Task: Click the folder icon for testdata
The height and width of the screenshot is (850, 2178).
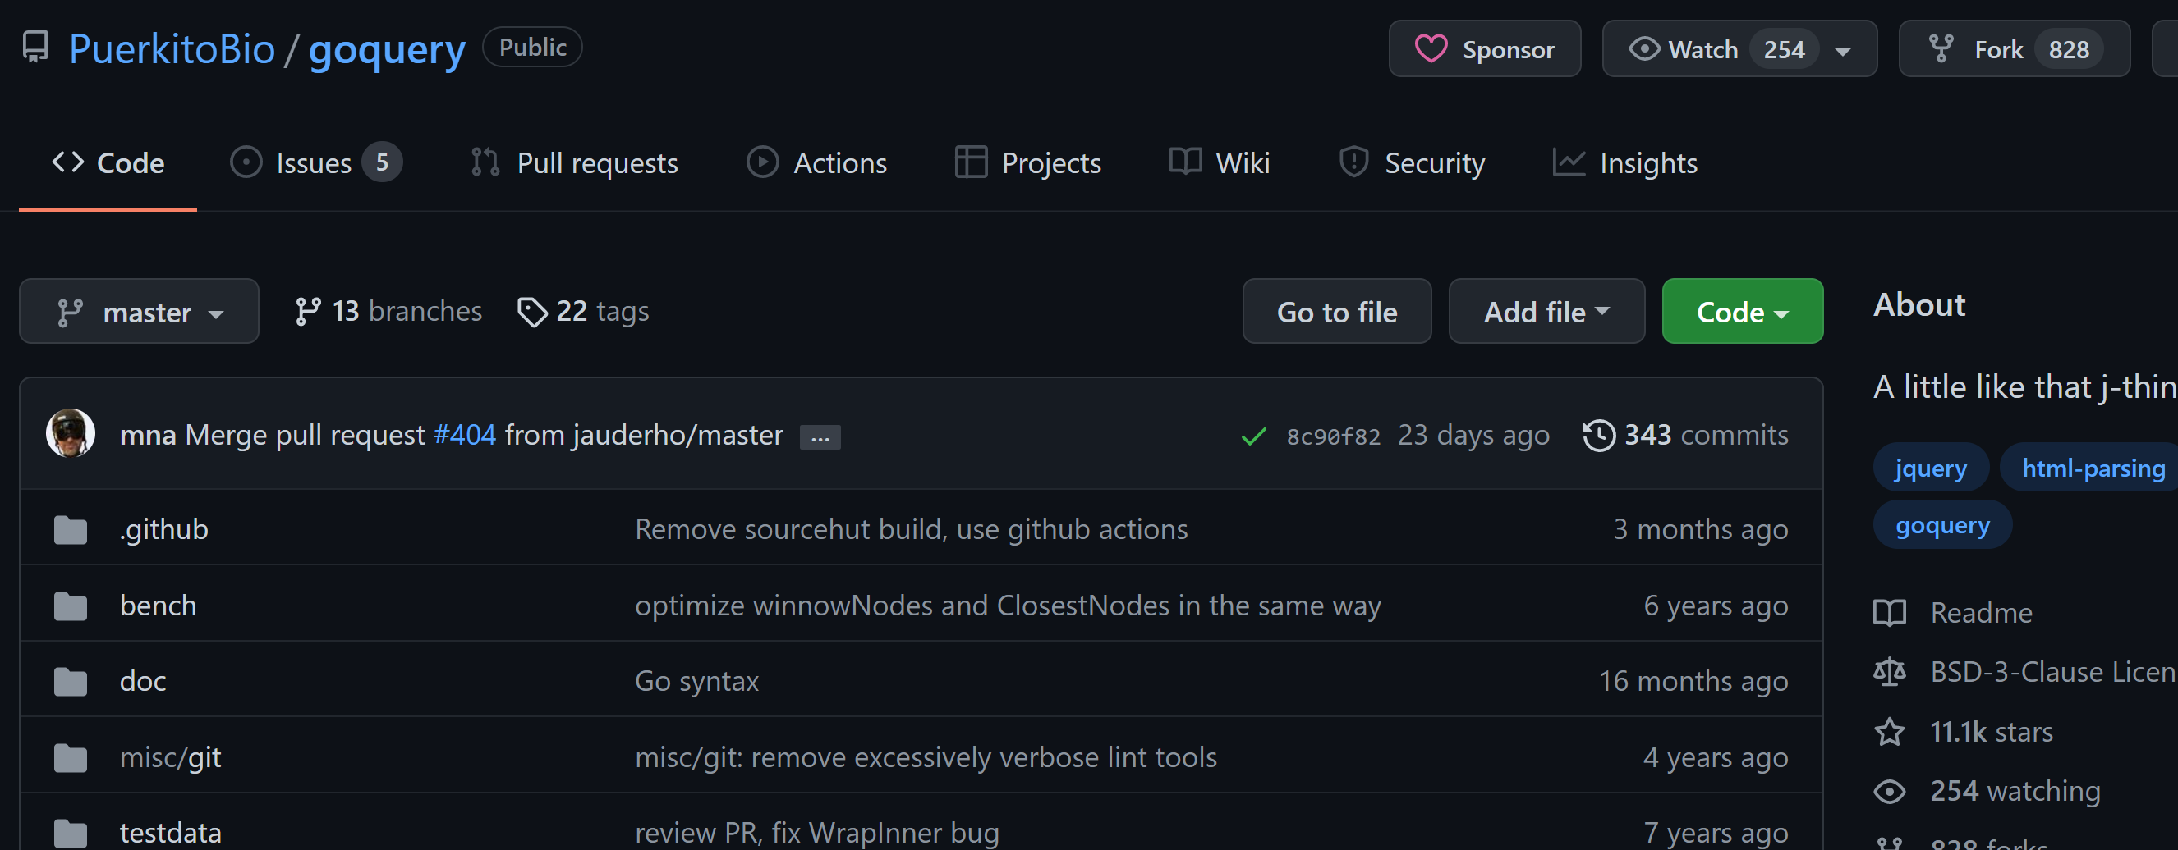Action: tap(70, 833)
